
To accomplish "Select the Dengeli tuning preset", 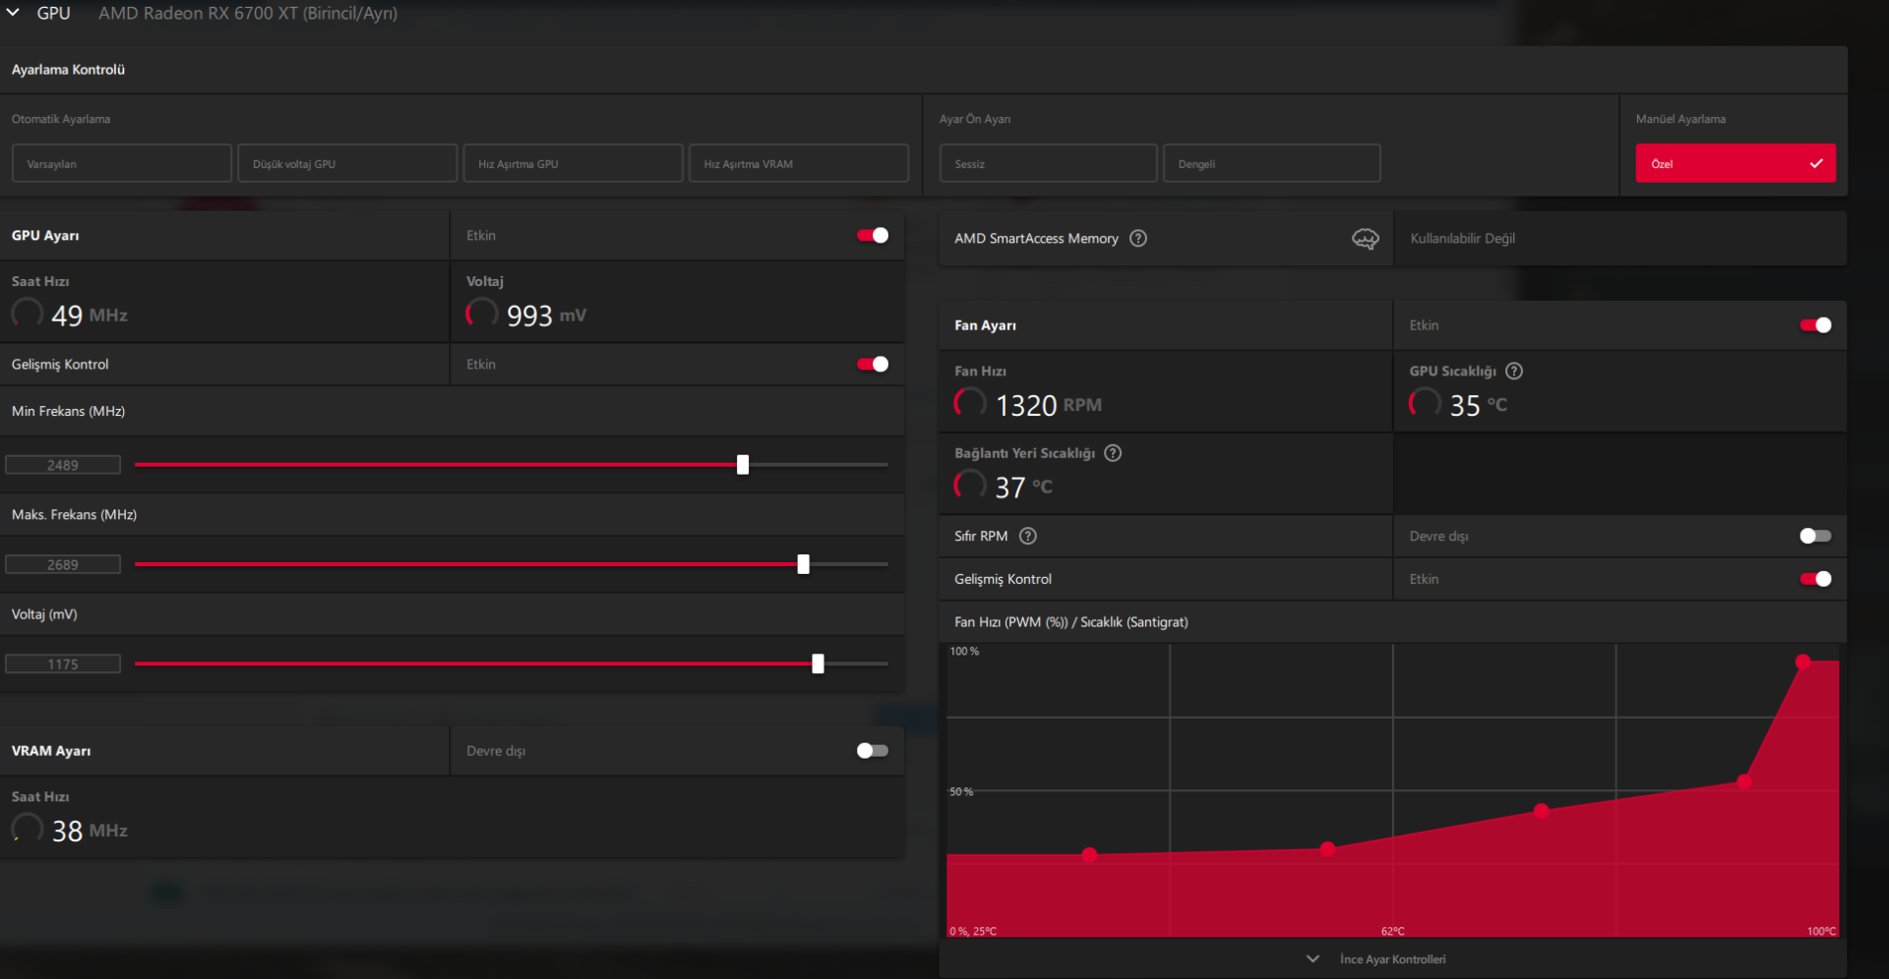I will 1272,163.
